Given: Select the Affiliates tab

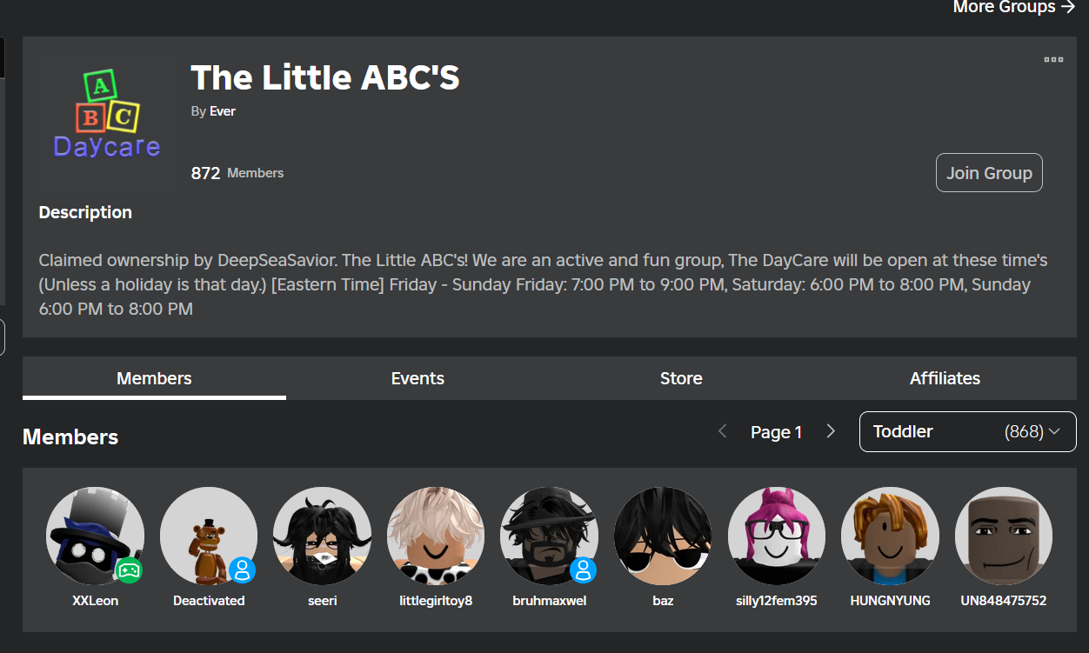Looking at the screenshot, I should click(945, 378).
